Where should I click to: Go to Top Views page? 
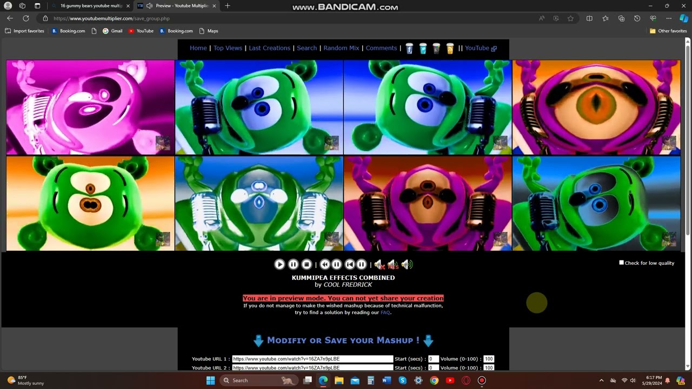point(228,48)
